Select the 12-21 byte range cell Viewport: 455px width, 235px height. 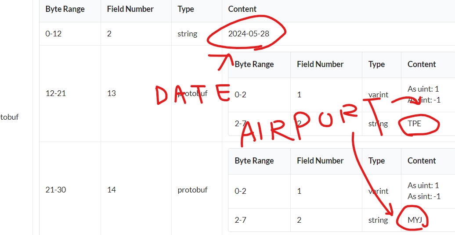pos(56,93)
